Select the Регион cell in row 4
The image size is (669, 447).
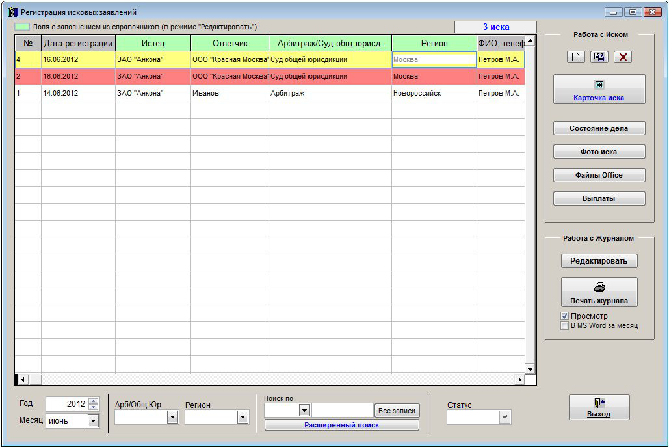(434, 59)
